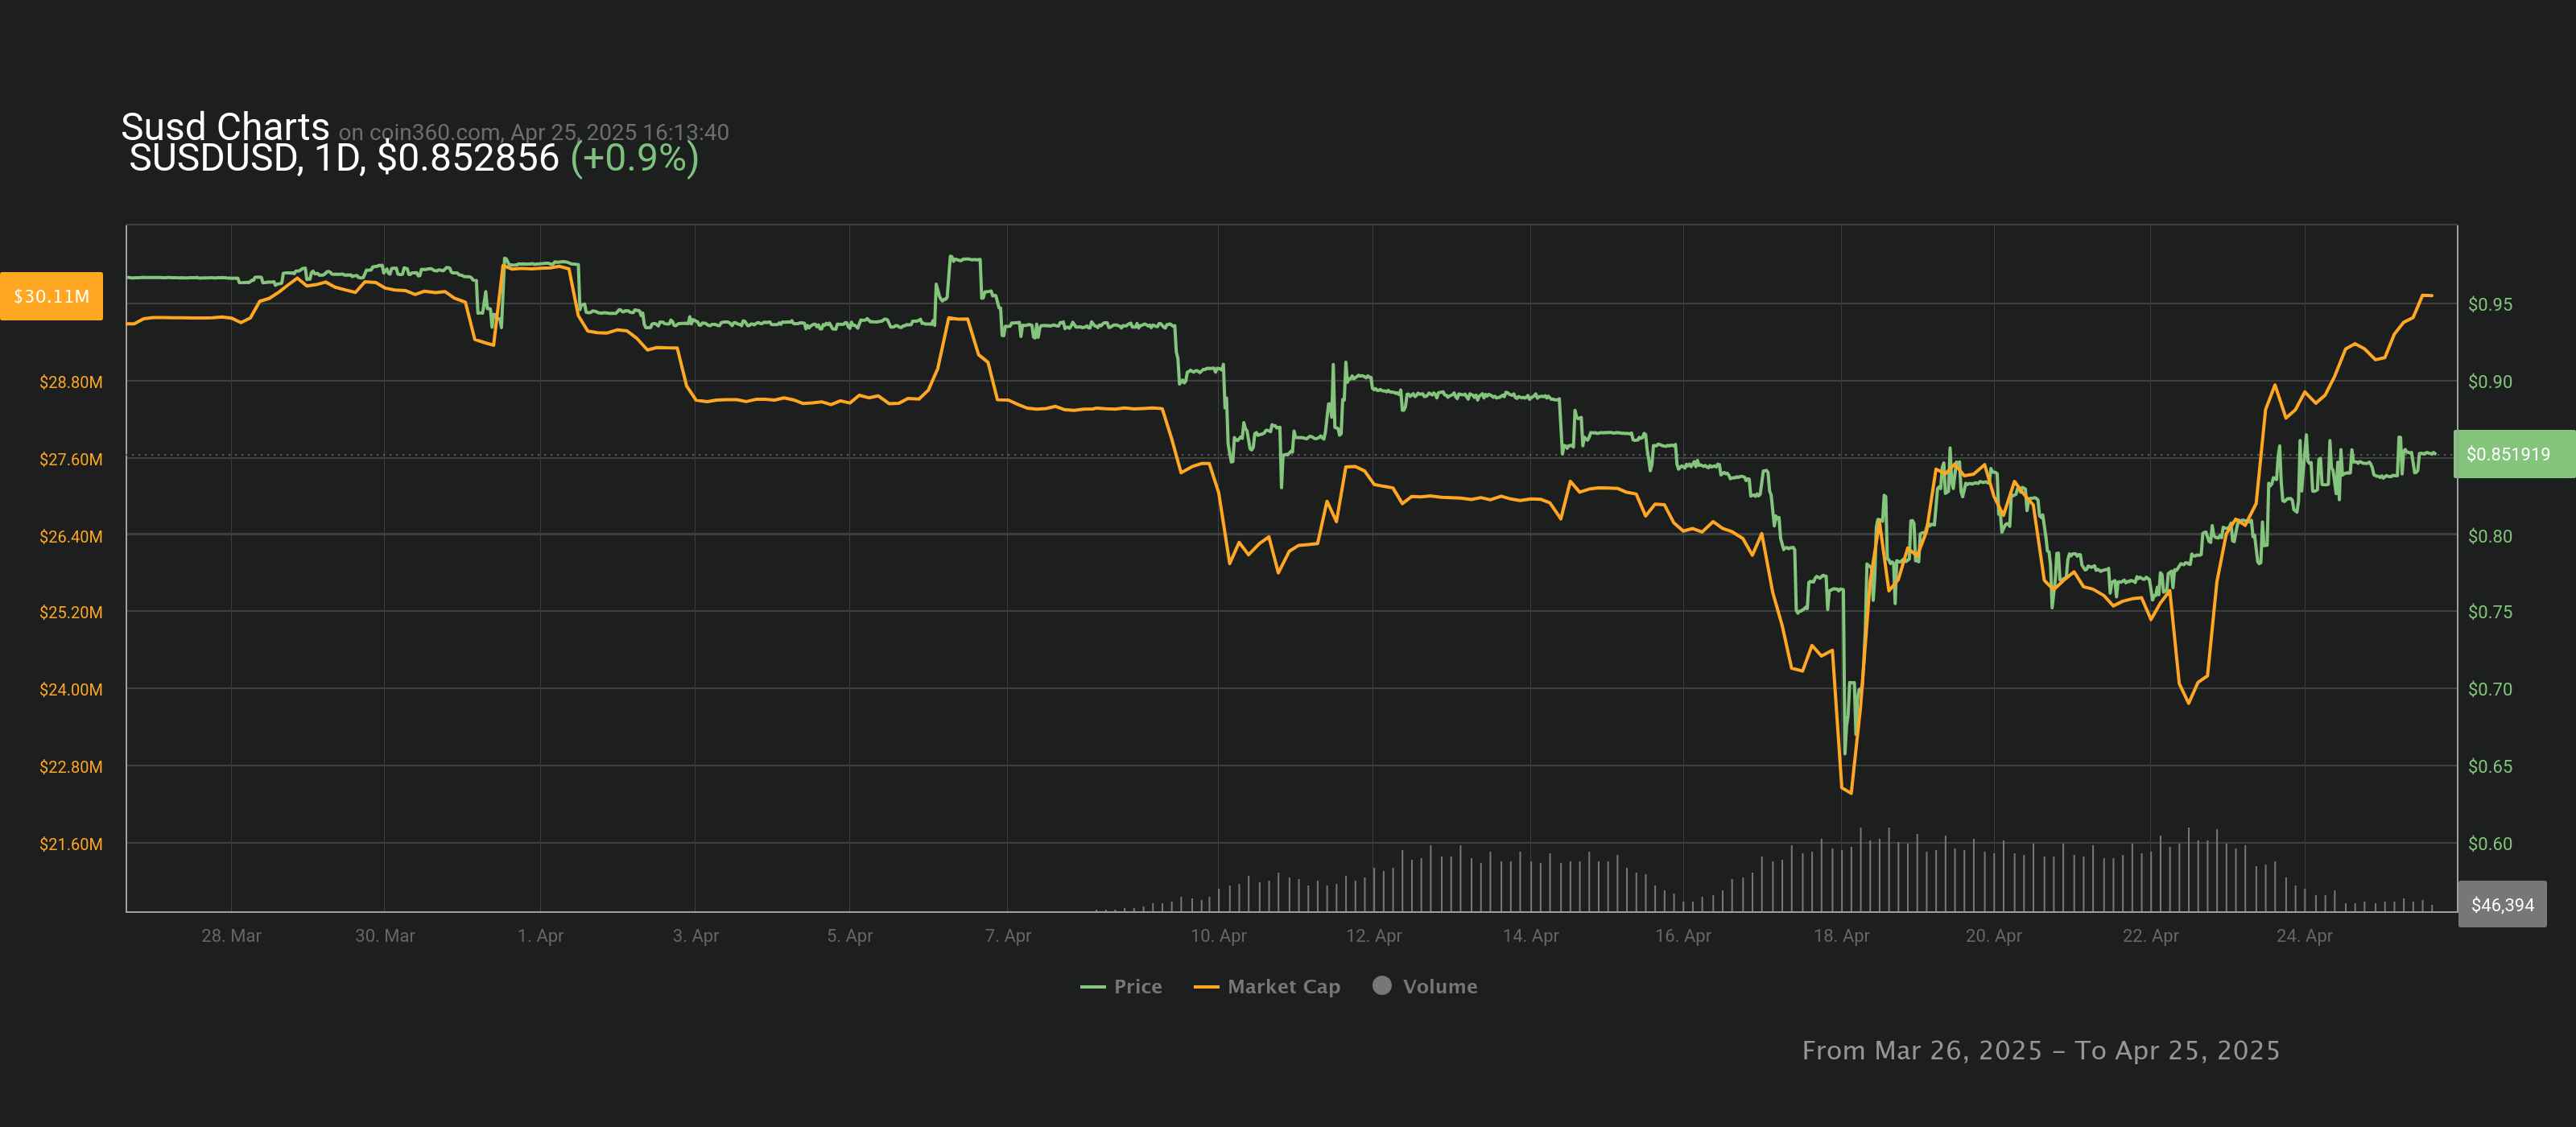Click the green Price legend line icon
This screenshot has height=1127, width=2576.
[x=1092, y=987]
